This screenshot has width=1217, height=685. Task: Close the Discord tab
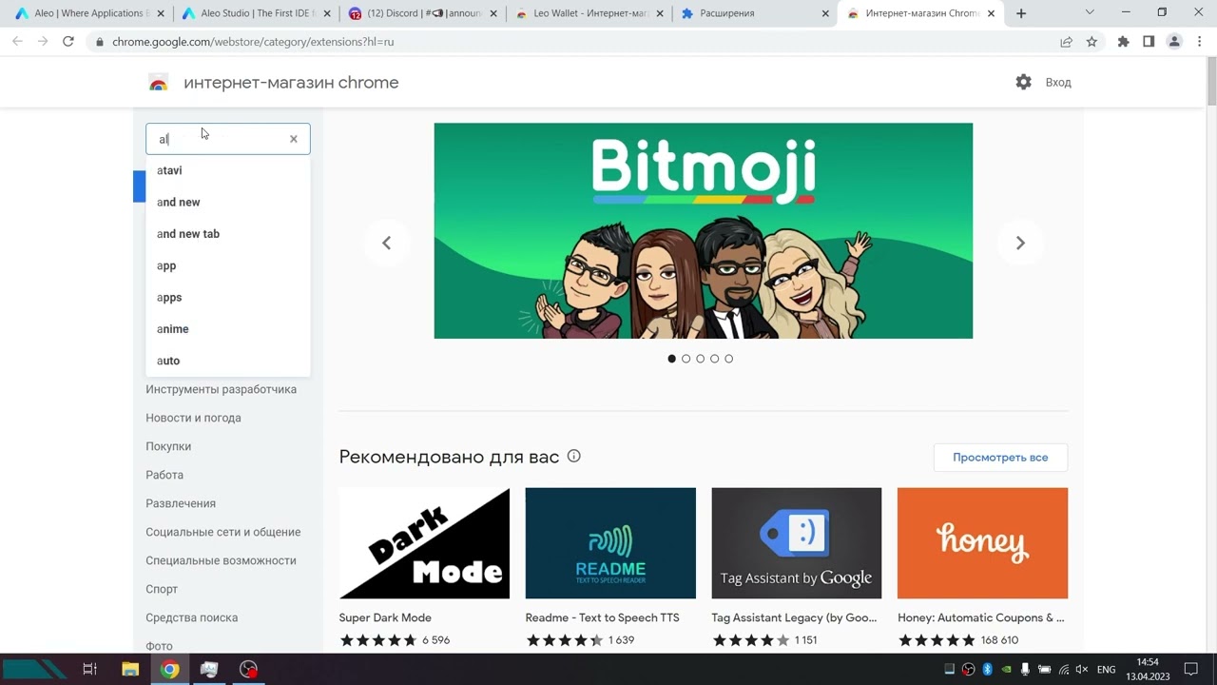(x=493, y=14)
